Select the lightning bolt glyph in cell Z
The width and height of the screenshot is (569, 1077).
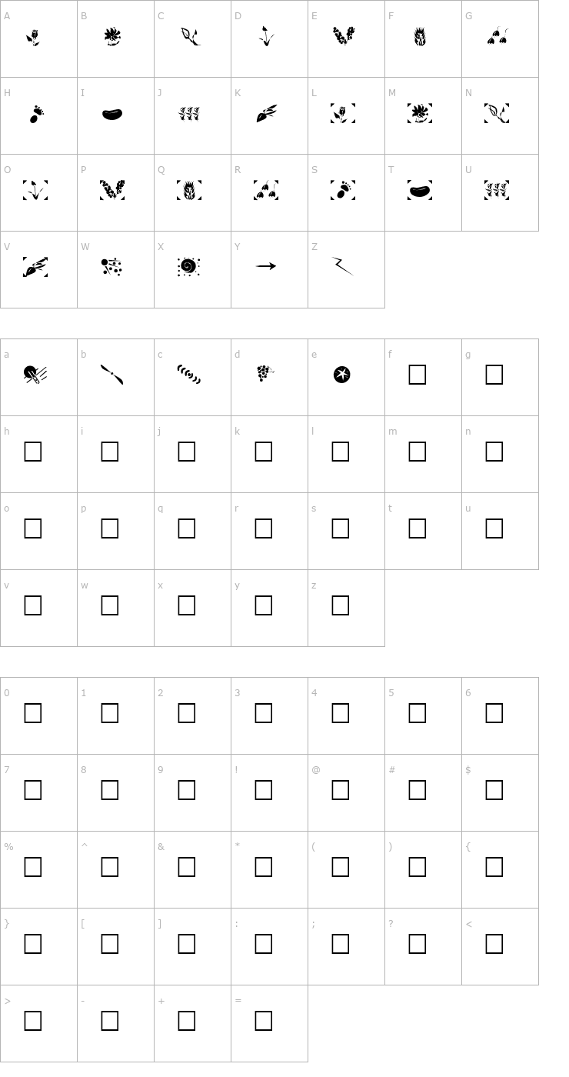click(x=342, y=266)
